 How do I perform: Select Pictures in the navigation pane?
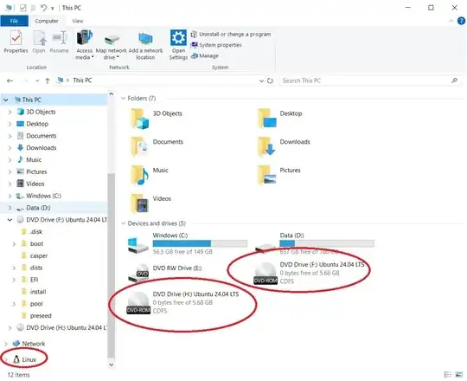point(36,171)
